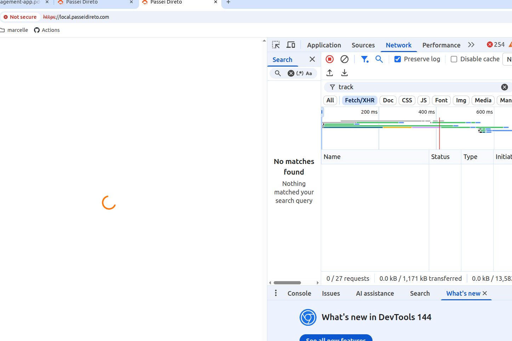Toggle the network filter funnel icon

[364, 59]
